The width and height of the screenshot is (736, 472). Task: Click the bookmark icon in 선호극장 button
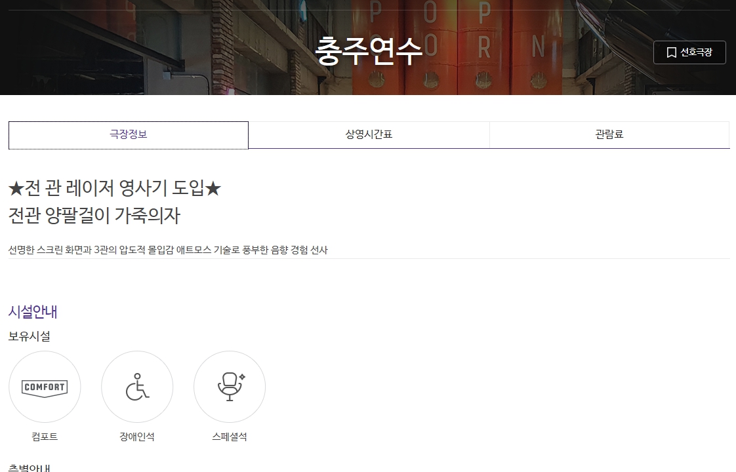click(x=672, y=52)
